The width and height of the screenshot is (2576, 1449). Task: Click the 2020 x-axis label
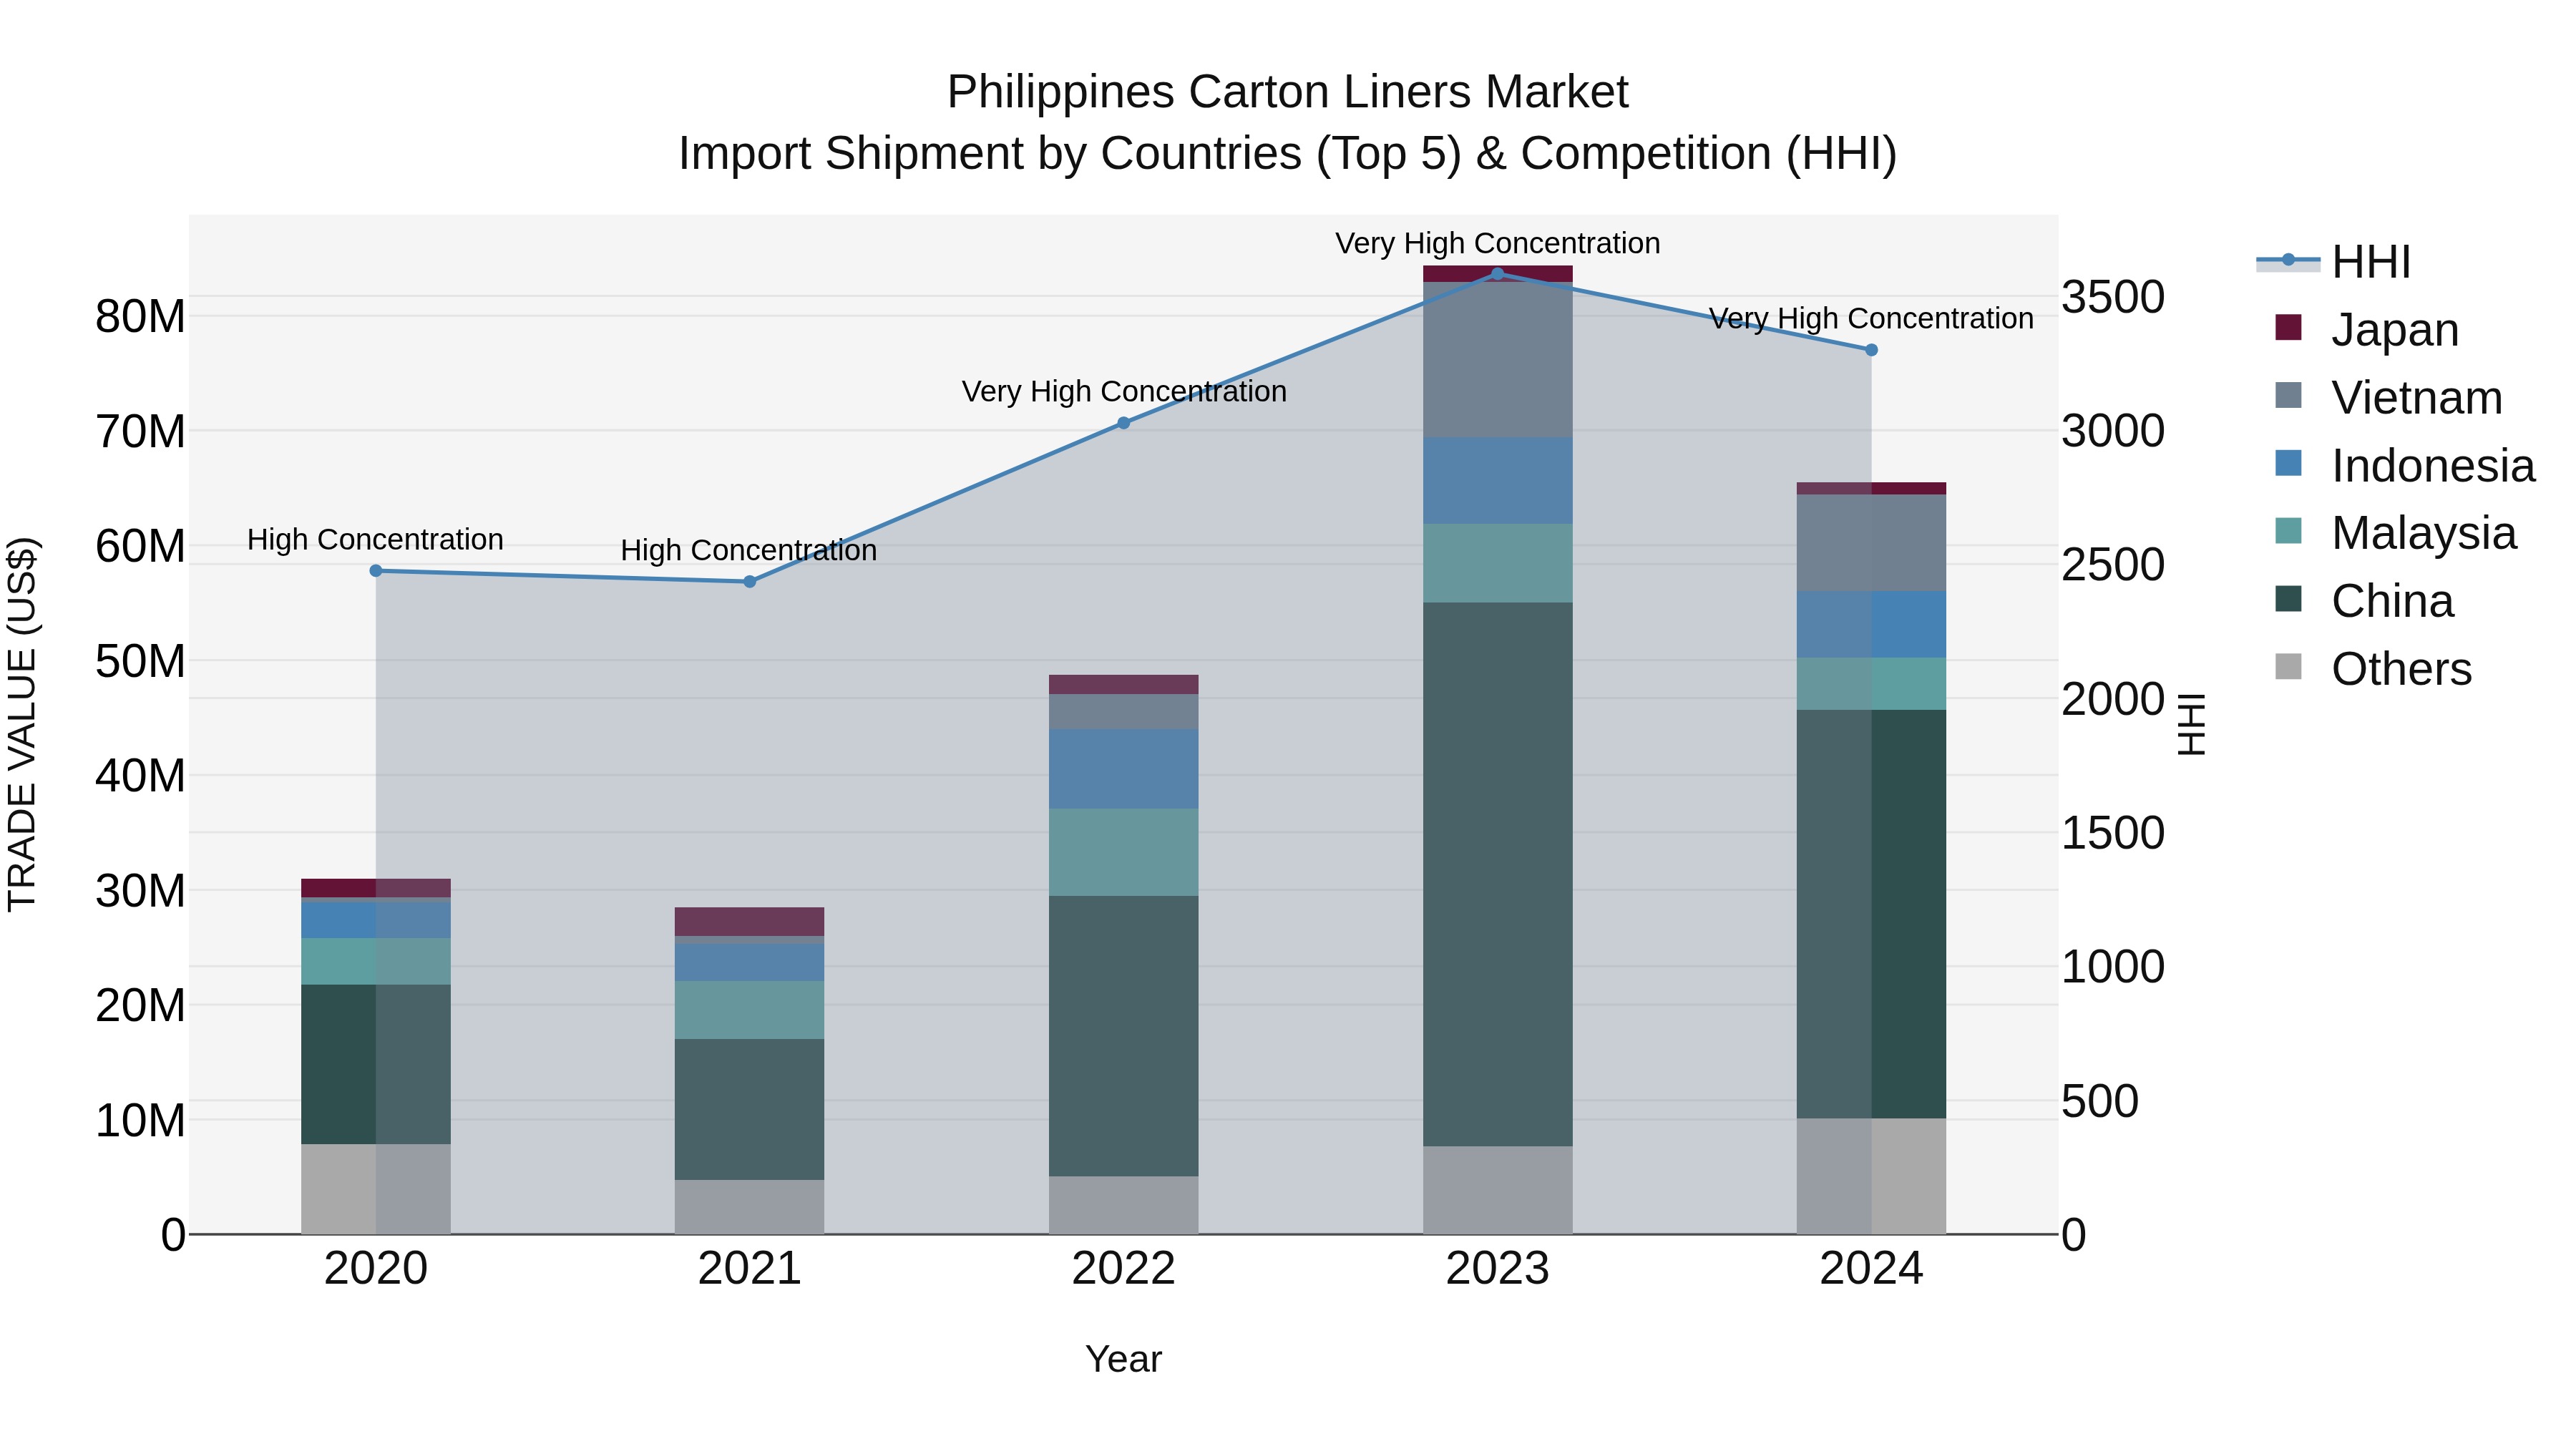[376, 1269]
